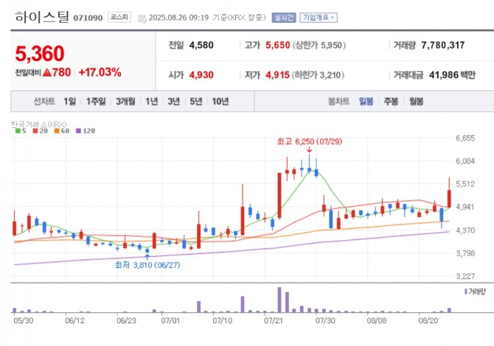Click the stock code 071090

point(88,18)
